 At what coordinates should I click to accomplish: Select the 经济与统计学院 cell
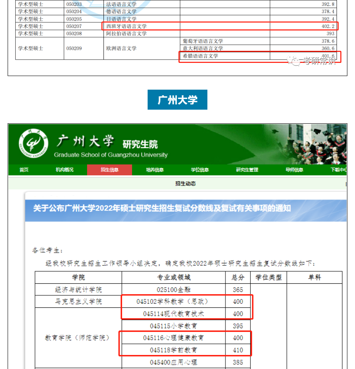[78, 289]
